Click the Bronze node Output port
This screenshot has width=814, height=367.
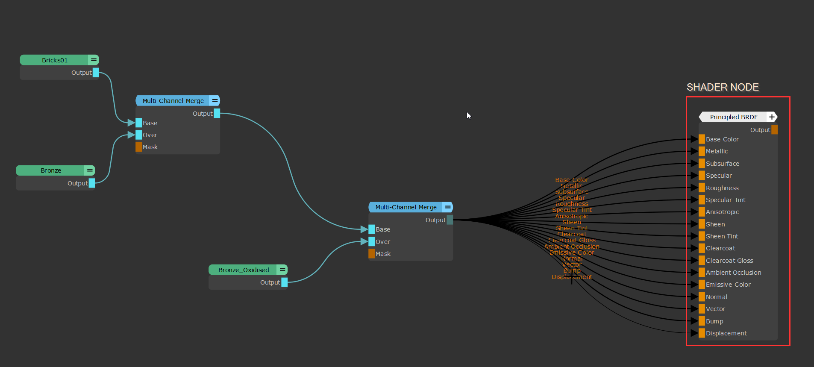pos(92,183)
